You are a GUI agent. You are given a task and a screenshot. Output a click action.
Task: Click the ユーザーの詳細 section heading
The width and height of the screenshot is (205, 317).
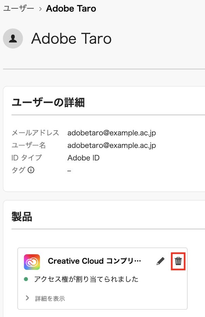coord(48,102)
